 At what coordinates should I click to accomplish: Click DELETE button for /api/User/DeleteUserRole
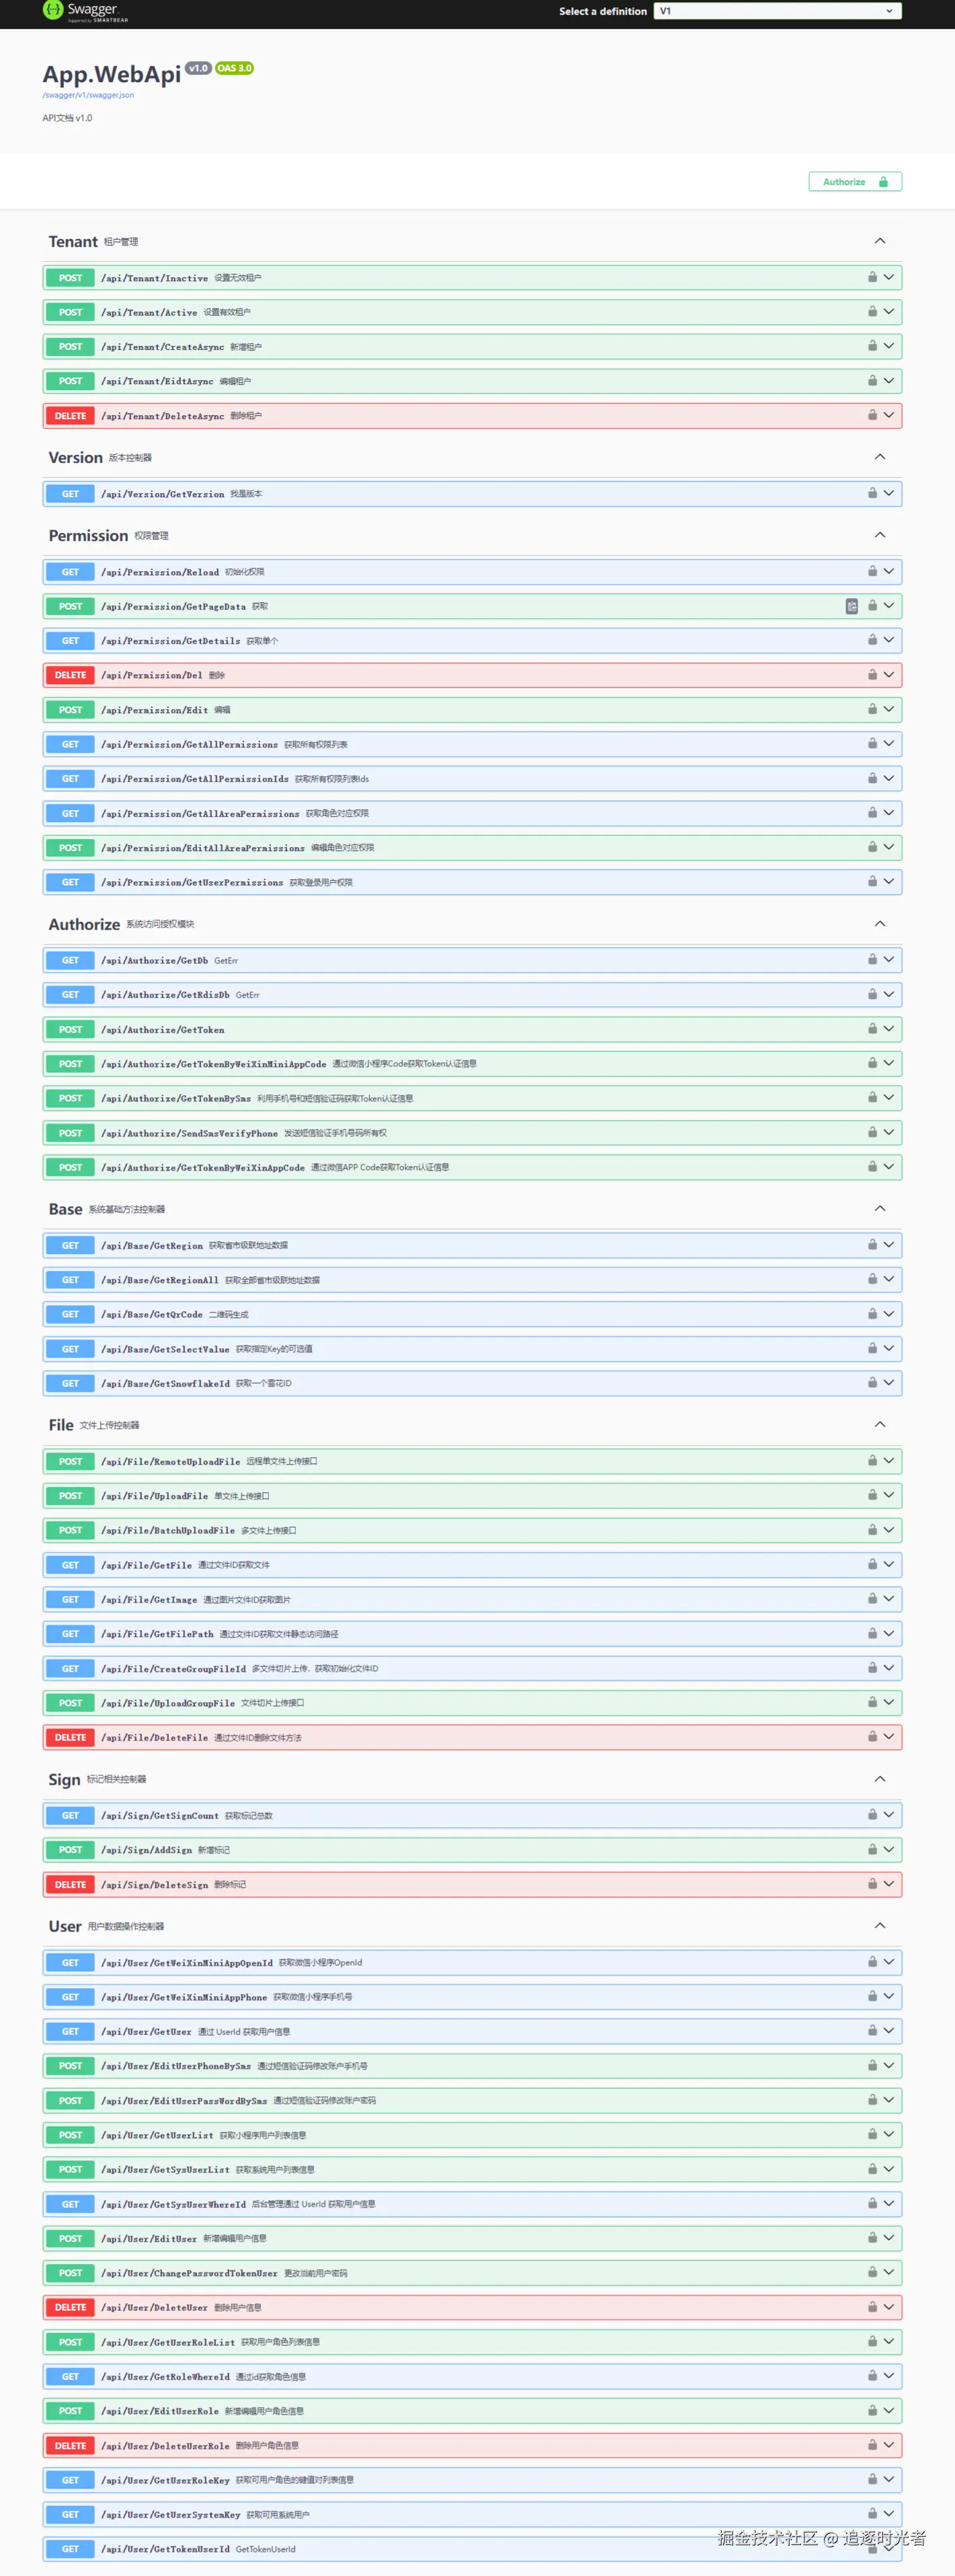click(70, 2445)
